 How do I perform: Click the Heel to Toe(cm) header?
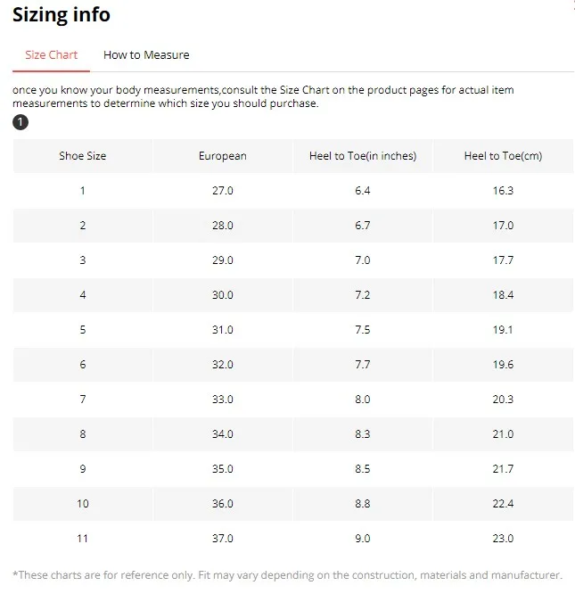click(x=503, y=156)
